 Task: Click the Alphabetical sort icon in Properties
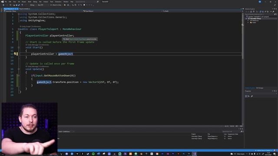(x=249, y=96)
